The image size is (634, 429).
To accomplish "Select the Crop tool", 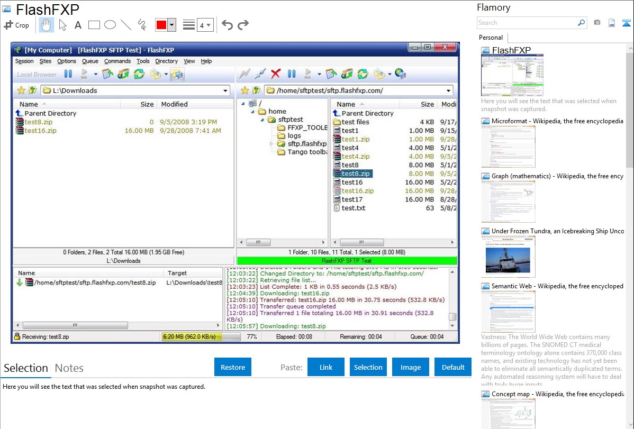I will [16, 25].
